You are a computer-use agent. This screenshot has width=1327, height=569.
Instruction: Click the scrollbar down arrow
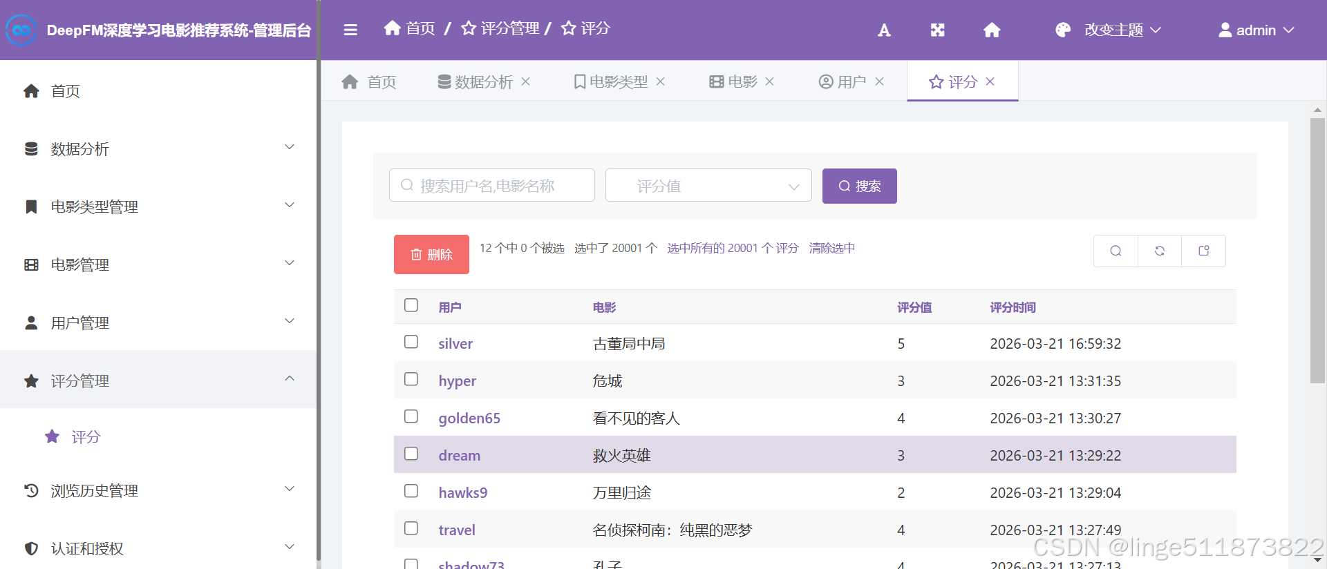pos(1318,560)
